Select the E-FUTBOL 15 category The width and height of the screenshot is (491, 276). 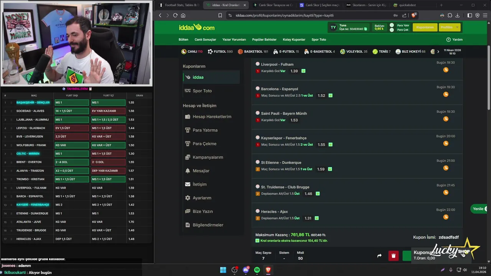tap(286, 51)
